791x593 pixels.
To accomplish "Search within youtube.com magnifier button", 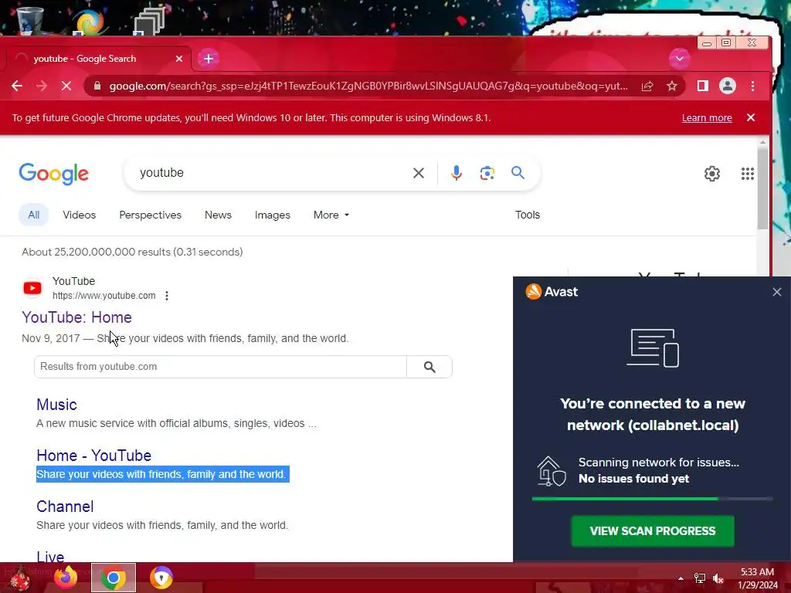I will (429, 367).
